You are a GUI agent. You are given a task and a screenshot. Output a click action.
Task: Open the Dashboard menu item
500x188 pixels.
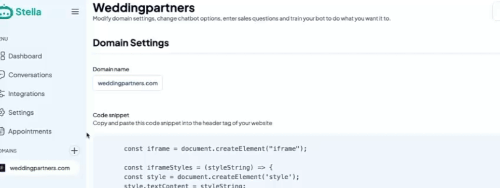pyautogui.click(x=25, y=56)
